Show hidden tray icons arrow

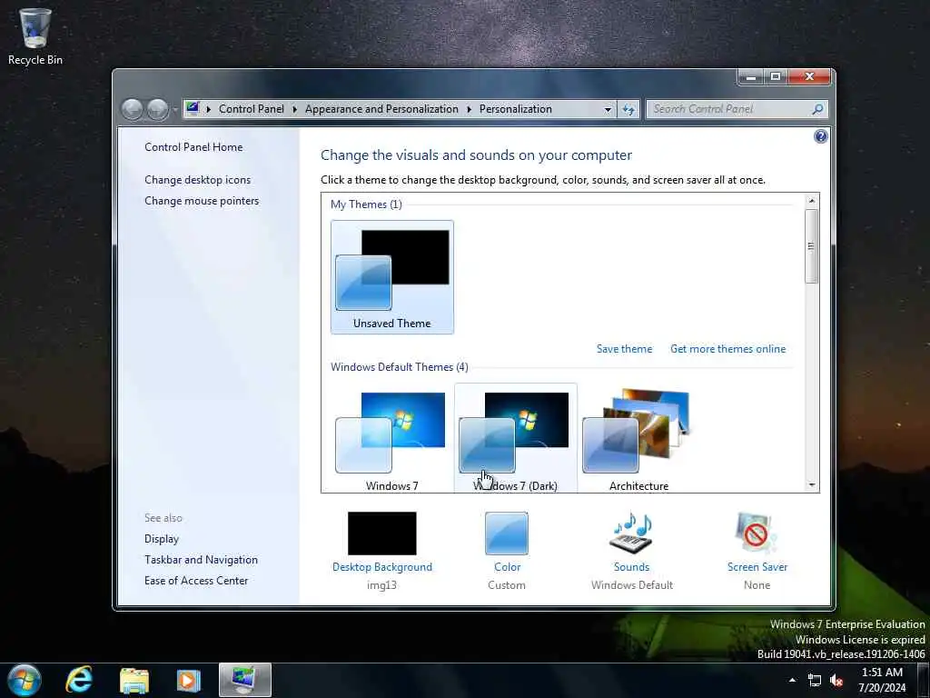pyautogui.click(x=792, y=680)
